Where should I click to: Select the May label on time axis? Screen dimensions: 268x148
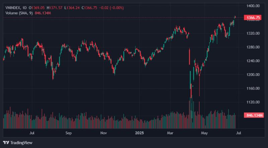[204, 133]
